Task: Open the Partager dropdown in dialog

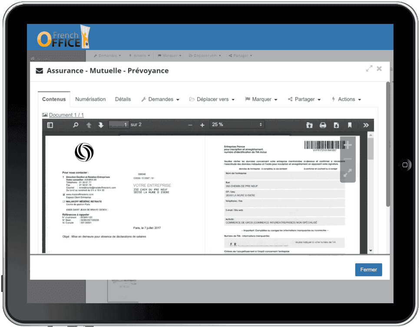Action: click(x=304, y=99)
